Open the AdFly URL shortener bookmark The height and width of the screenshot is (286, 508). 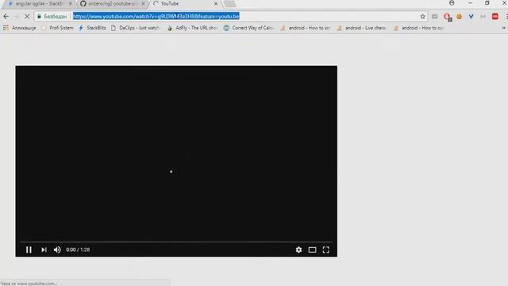point(192,28)
